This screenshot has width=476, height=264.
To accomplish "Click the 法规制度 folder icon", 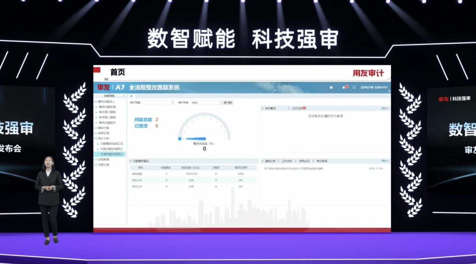I will [96, 159].
